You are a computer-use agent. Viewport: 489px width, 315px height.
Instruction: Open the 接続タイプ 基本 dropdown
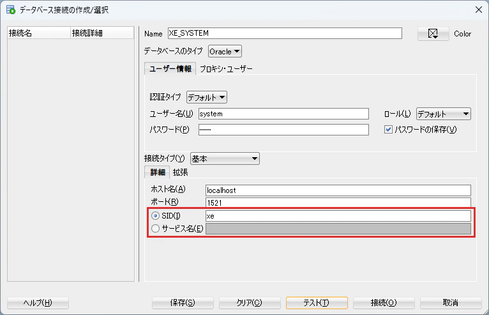pyautogui.click(x=225, y=159)
